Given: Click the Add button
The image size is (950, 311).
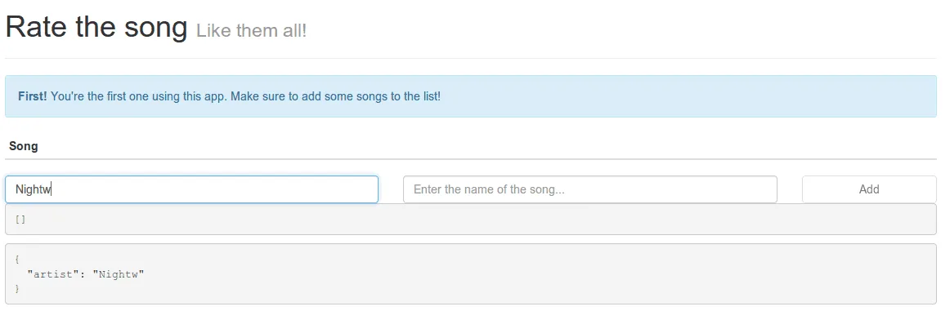Looking at the screenshot, I should tap(869, 189).
